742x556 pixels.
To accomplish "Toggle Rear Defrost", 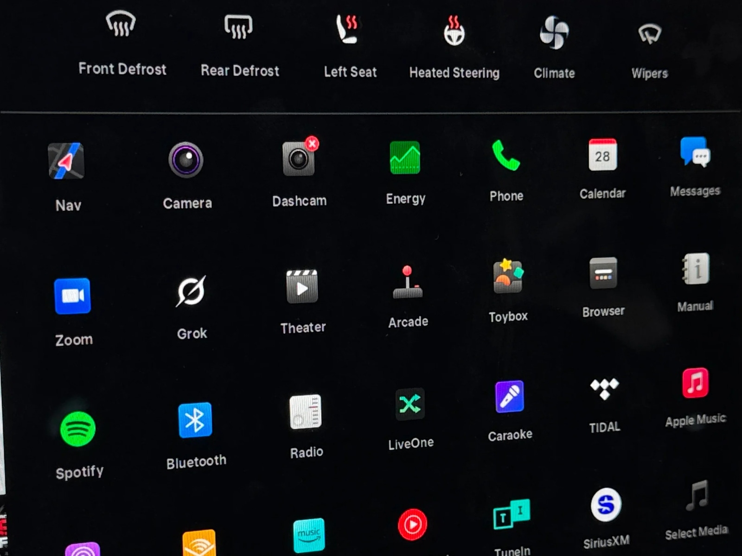I will pyautogui.click(x=239, y=27).
